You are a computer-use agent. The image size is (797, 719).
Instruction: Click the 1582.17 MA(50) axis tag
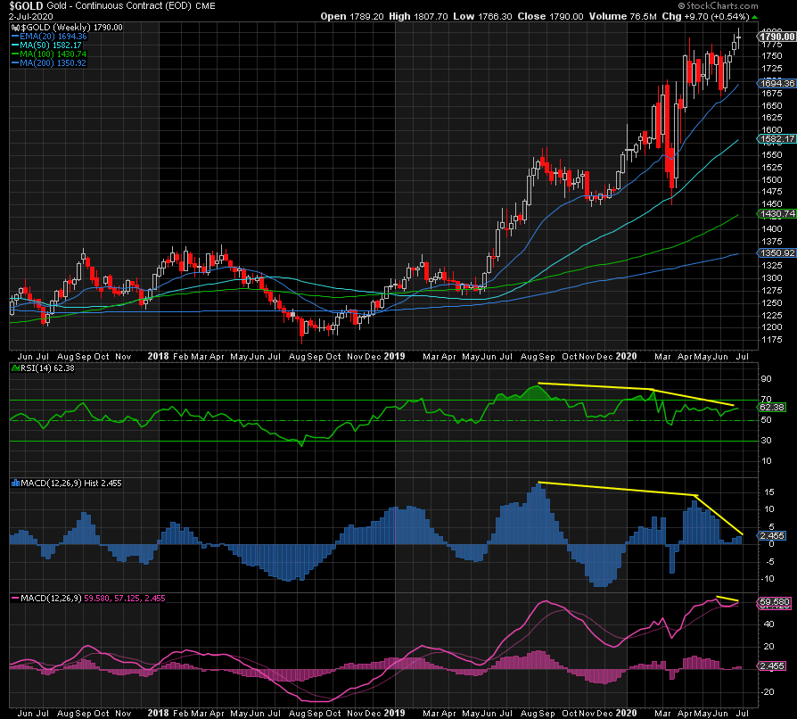[x=776, y=138]
